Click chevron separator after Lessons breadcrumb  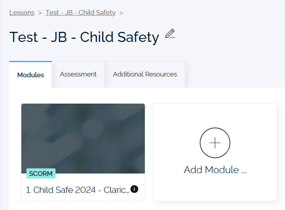click(x=40, y=13)
